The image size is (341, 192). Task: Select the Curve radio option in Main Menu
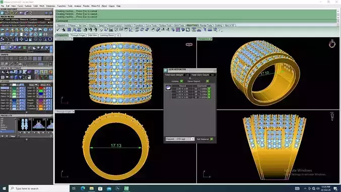pos(5,22)
